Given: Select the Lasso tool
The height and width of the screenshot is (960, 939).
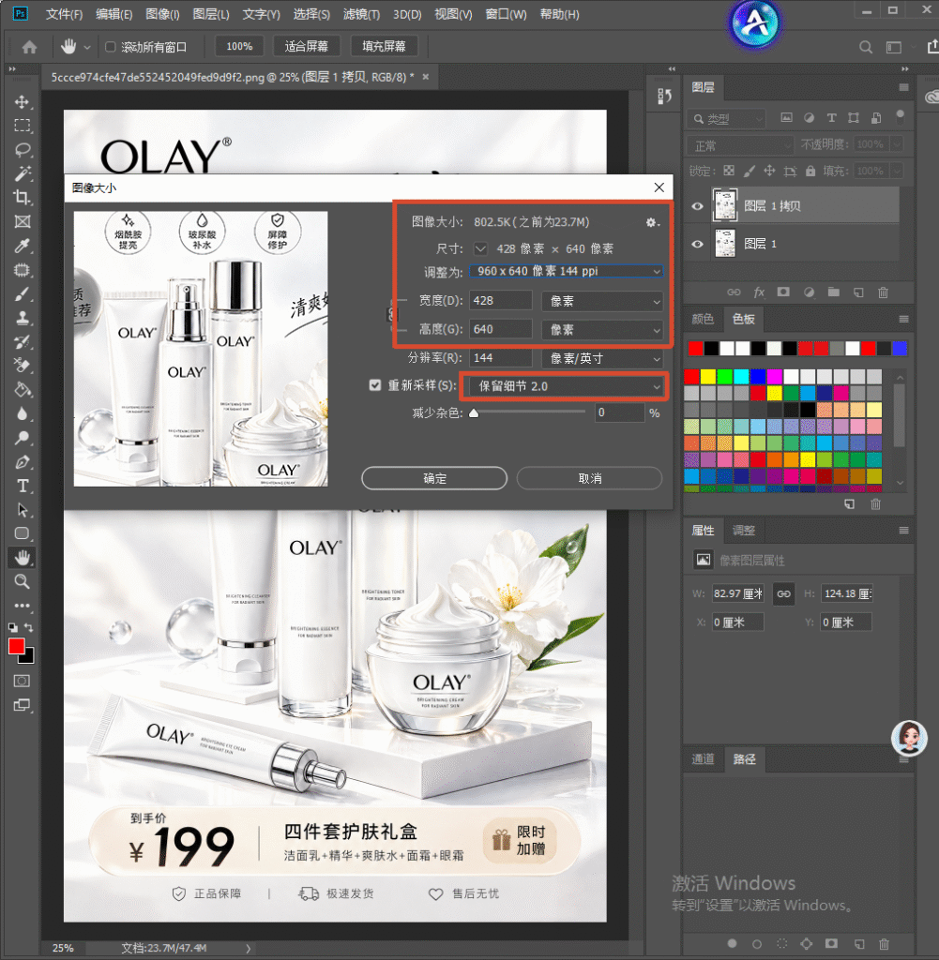Looking at the screenshot, I should (23, 150).
